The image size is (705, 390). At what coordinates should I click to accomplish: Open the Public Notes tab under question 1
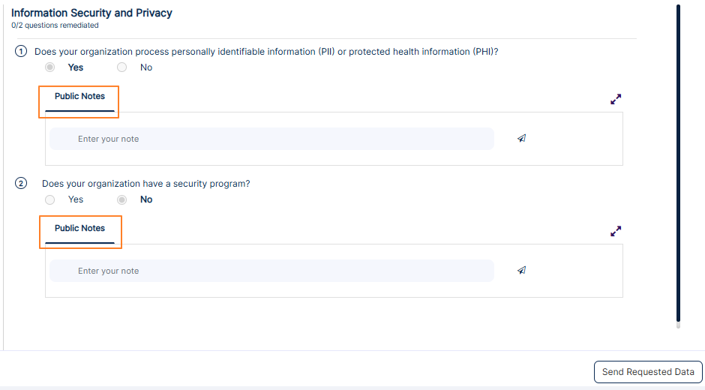(79, 97)
